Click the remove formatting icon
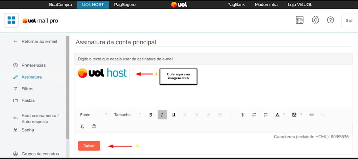Viewport: 358px width, 159px height. pos(82,126)
